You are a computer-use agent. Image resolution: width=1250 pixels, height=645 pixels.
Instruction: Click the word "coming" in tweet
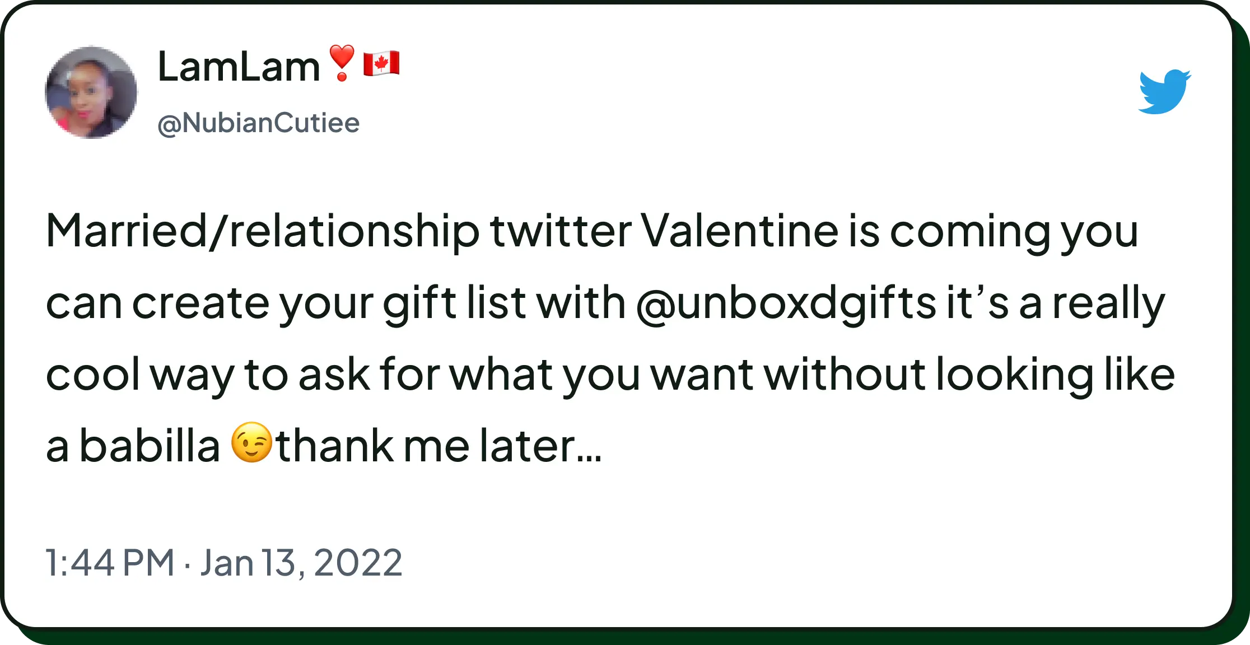[x=970, y=231]
